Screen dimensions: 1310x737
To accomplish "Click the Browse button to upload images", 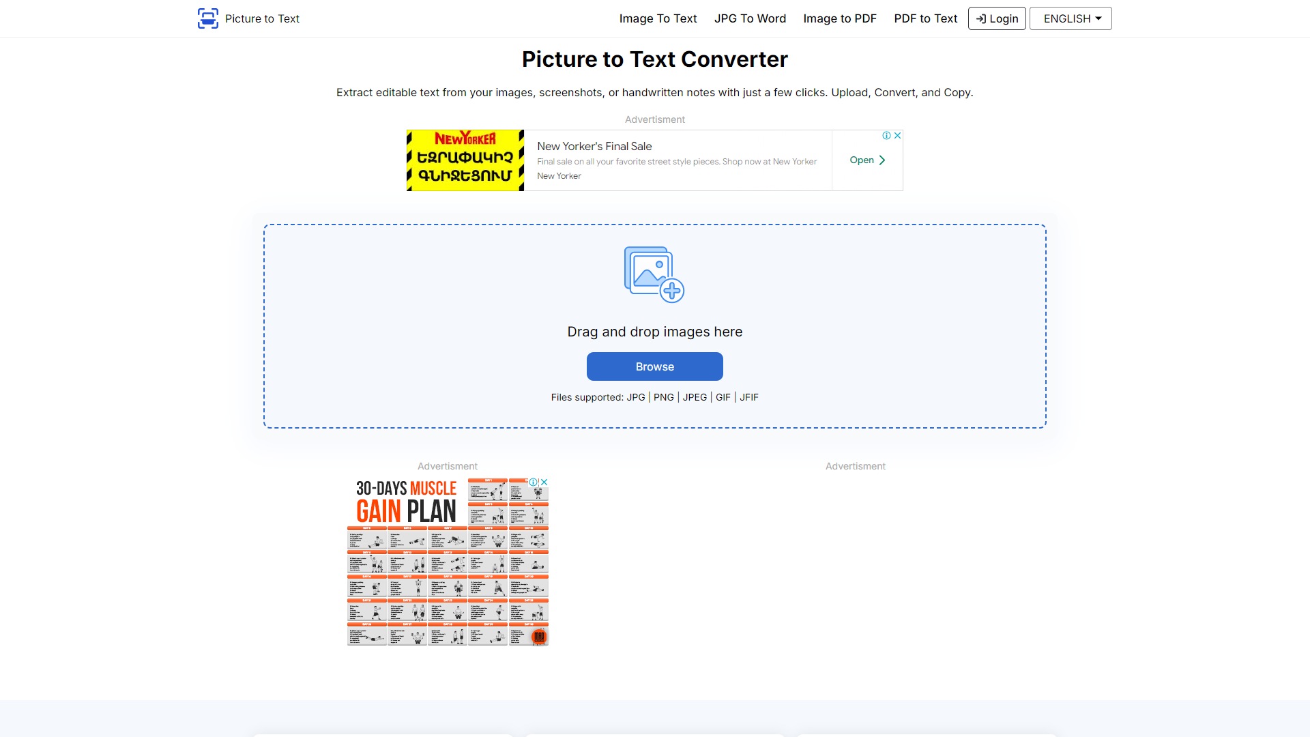I will (x=654, y=366).
